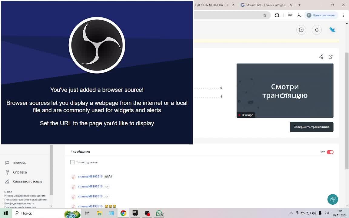
Task: Close the StreamChat tab
Action: pos(291,5)
